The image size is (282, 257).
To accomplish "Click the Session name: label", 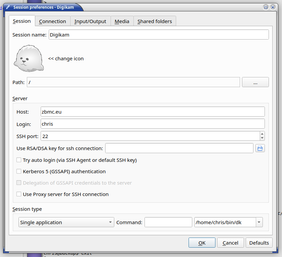I will pos(30,35).
